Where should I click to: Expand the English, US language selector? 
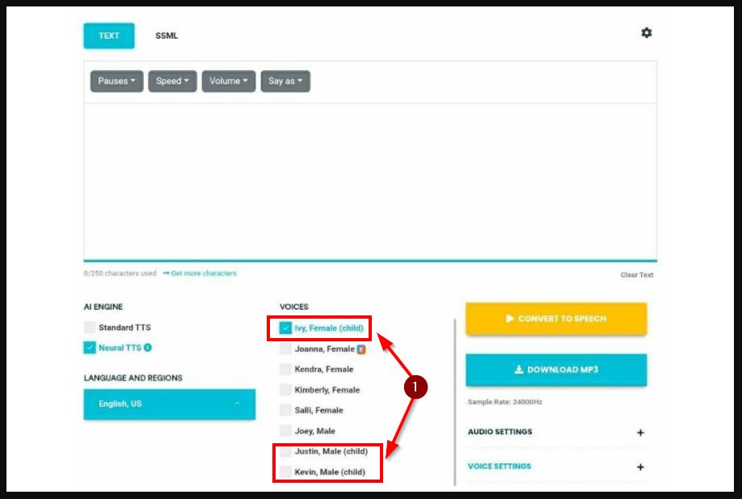[169, 404]
